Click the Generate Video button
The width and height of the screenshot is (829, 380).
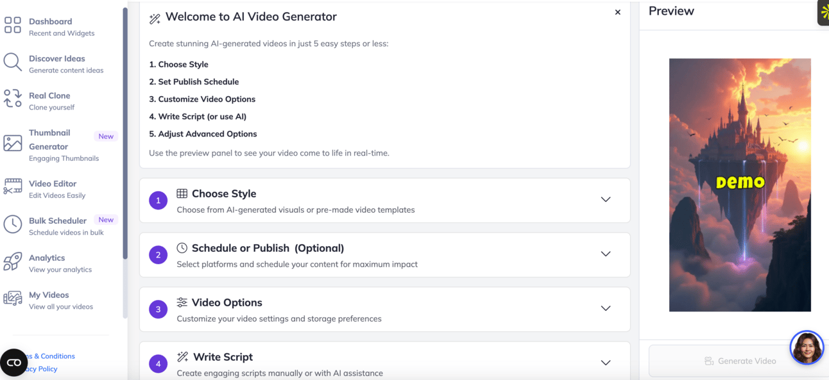740,361
